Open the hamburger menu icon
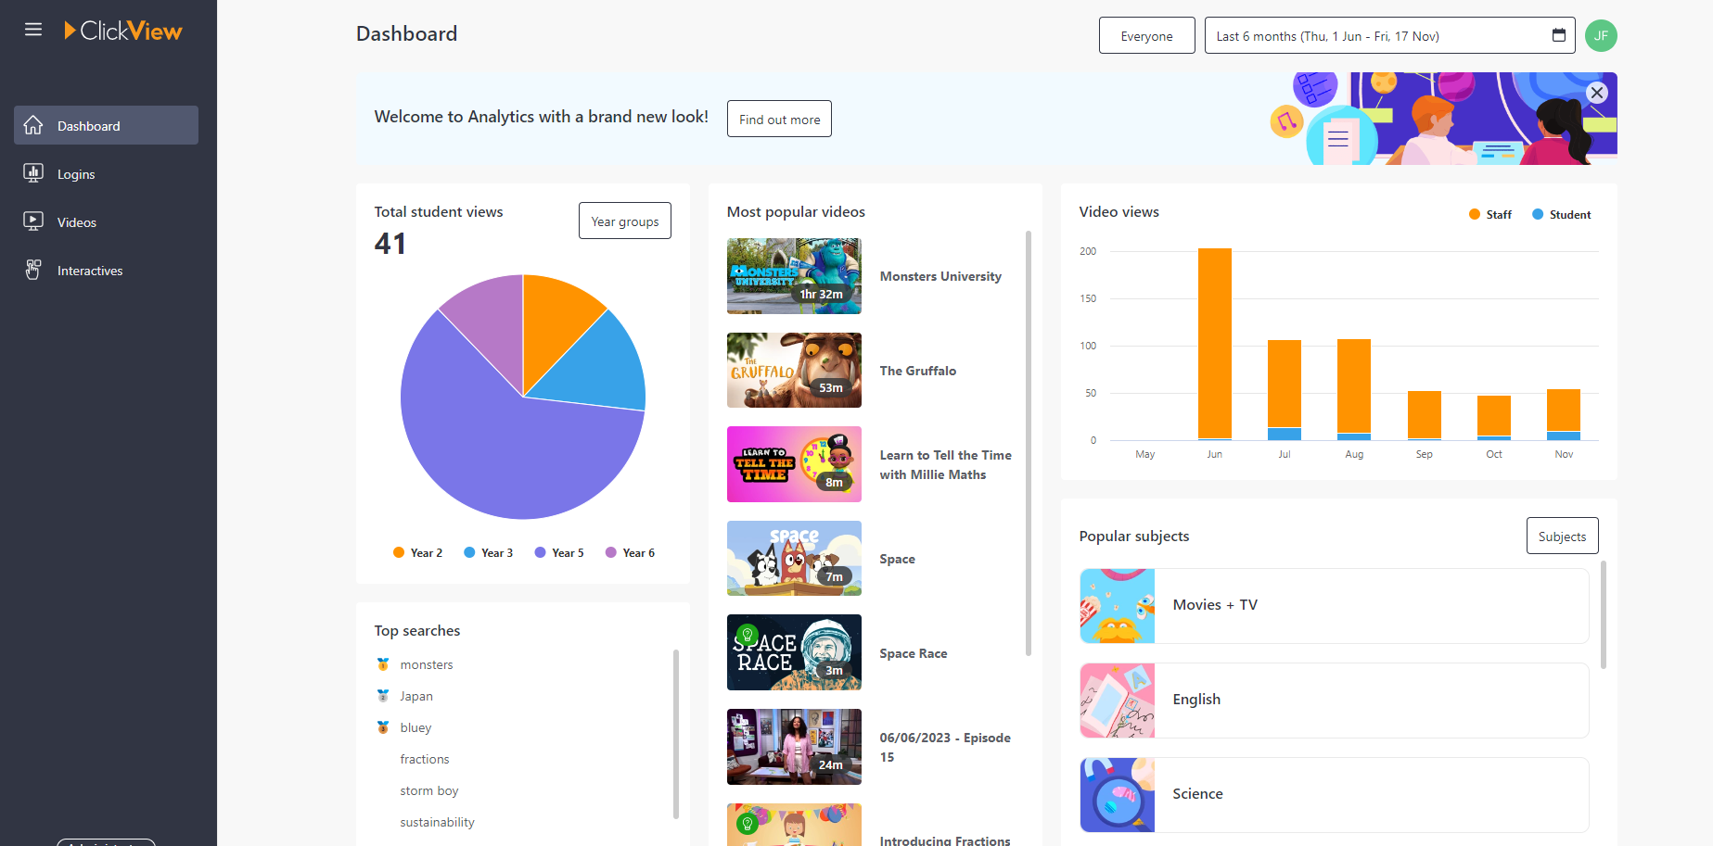The height and width of the screenshot is (846, 1713). pos(33,30)
